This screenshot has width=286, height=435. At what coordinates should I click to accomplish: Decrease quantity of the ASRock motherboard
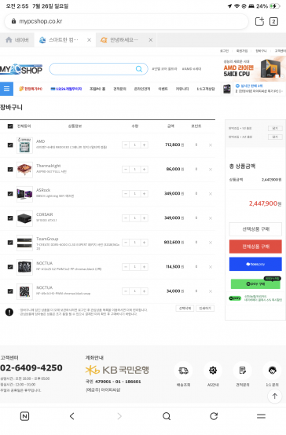126,194
